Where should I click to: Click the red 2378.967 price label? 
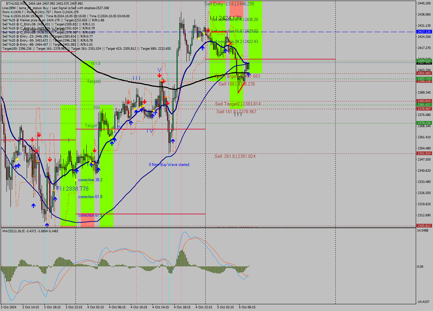point(424,109)
